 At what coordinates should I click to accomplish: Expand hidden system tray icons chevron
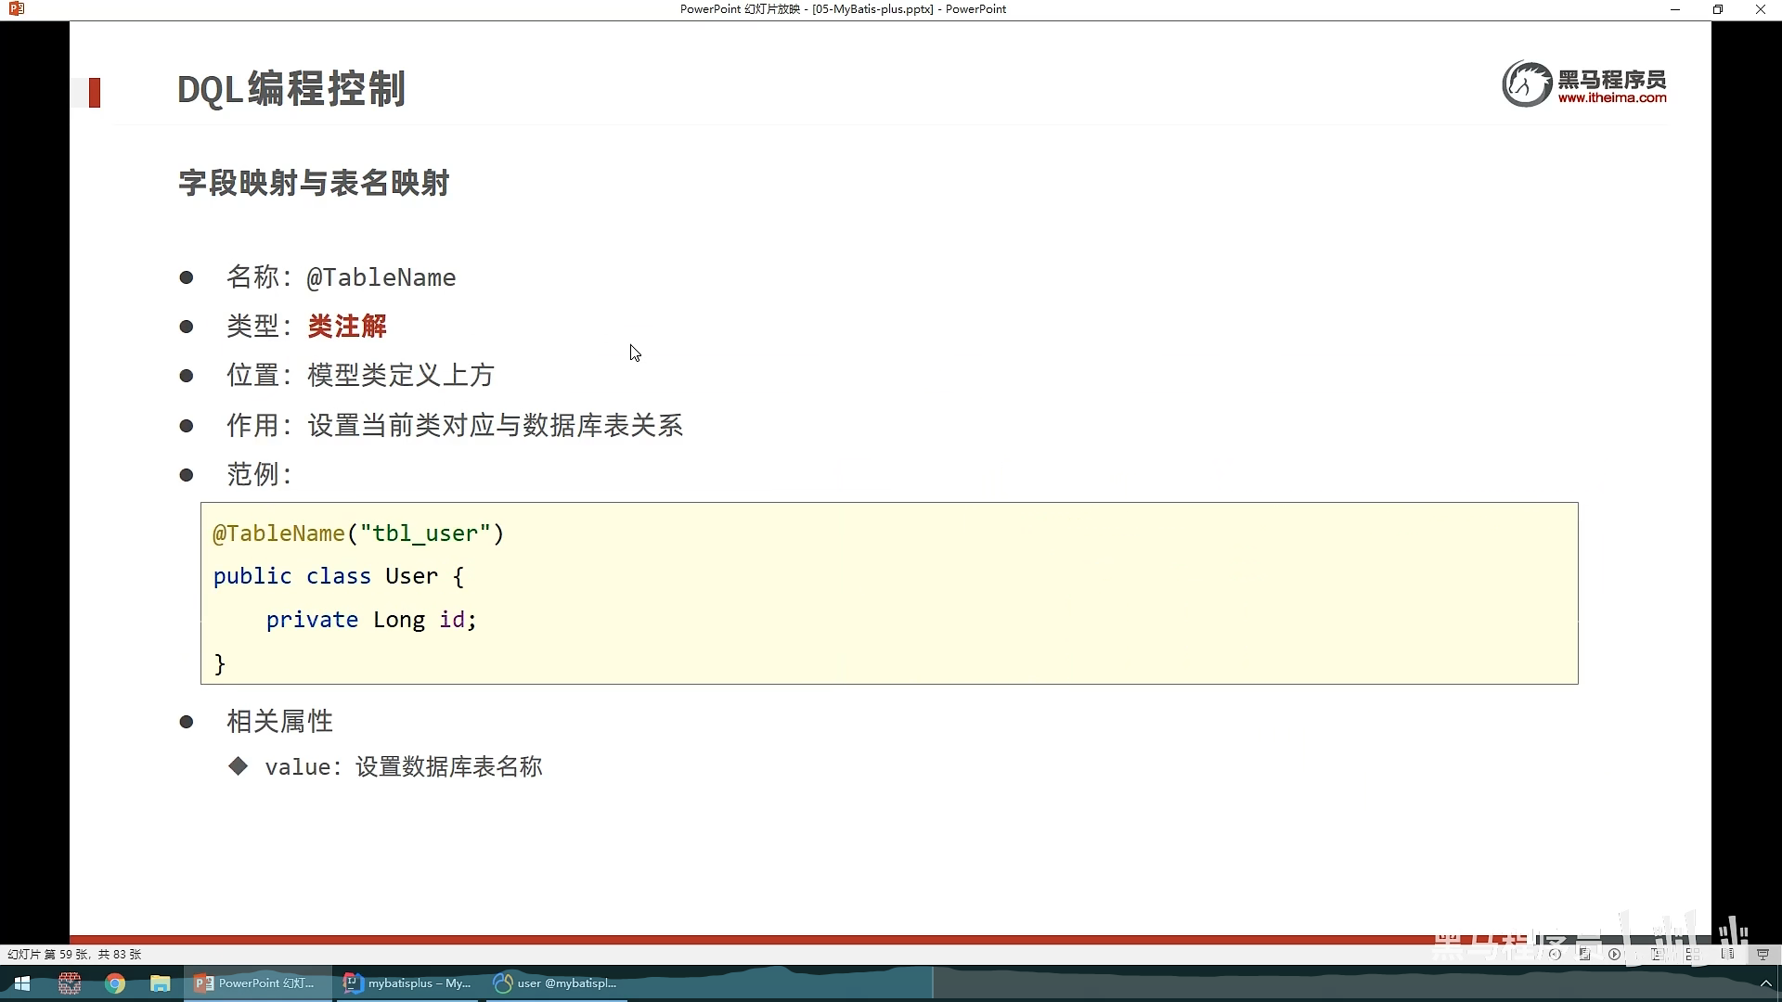point(1765,983)
